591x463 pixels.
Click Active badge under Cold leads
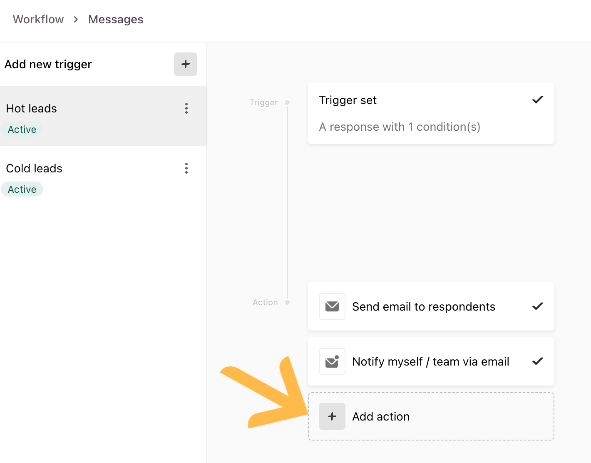22,189
